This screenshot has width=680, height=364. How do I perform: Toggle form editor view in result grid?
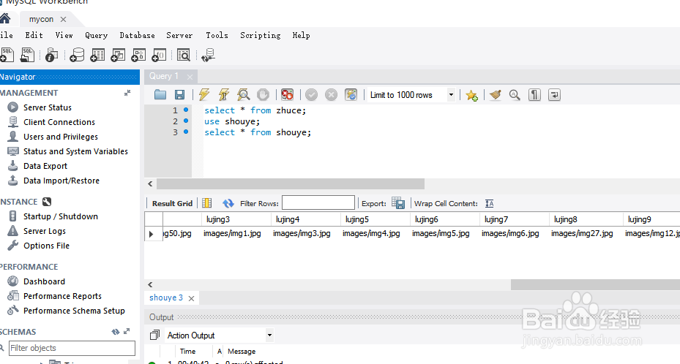(x=207, y=203)
